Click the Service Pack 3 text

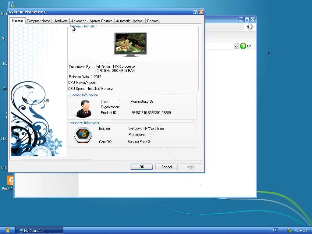point(139,142)
